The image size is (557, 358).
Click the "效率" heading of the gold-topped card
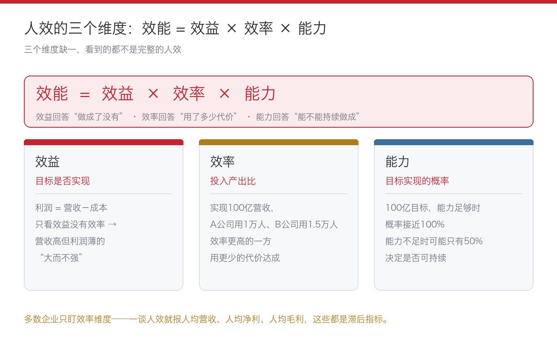[x=222, y=161]
